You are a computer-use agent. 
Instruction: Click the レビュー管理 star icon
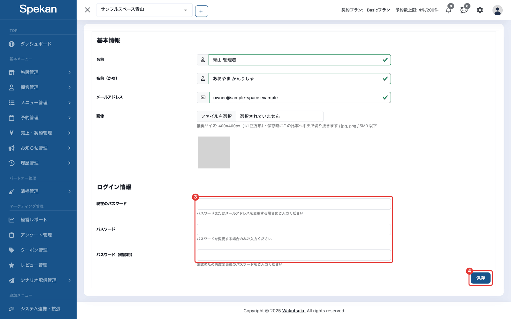pyautogui.click(x=11, y=265)
